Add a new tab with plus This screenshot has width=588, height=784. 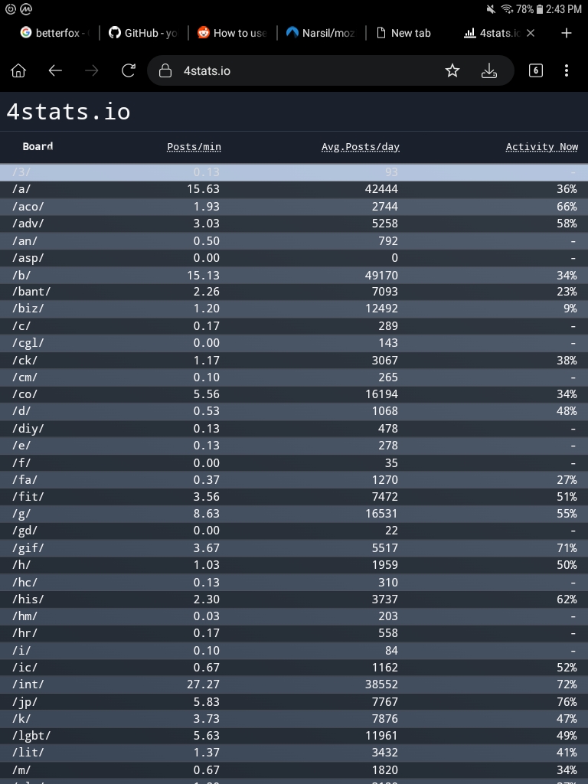(566, 33)
